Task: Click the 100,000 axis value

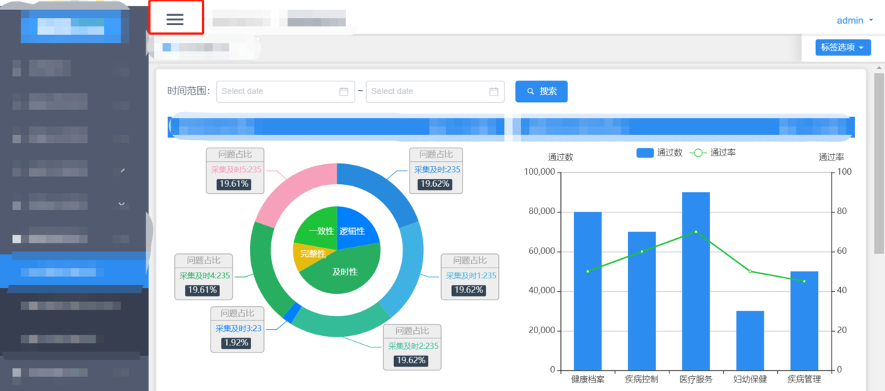Action: coord(540,172)
